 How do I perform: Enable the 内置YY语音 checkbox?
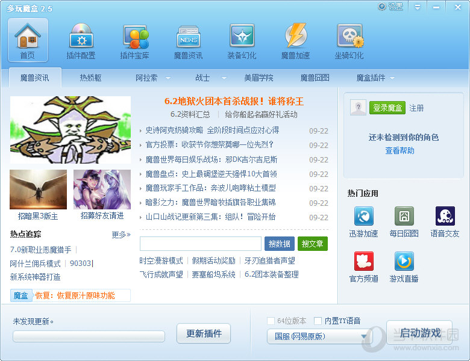click(x=318, y=321)
